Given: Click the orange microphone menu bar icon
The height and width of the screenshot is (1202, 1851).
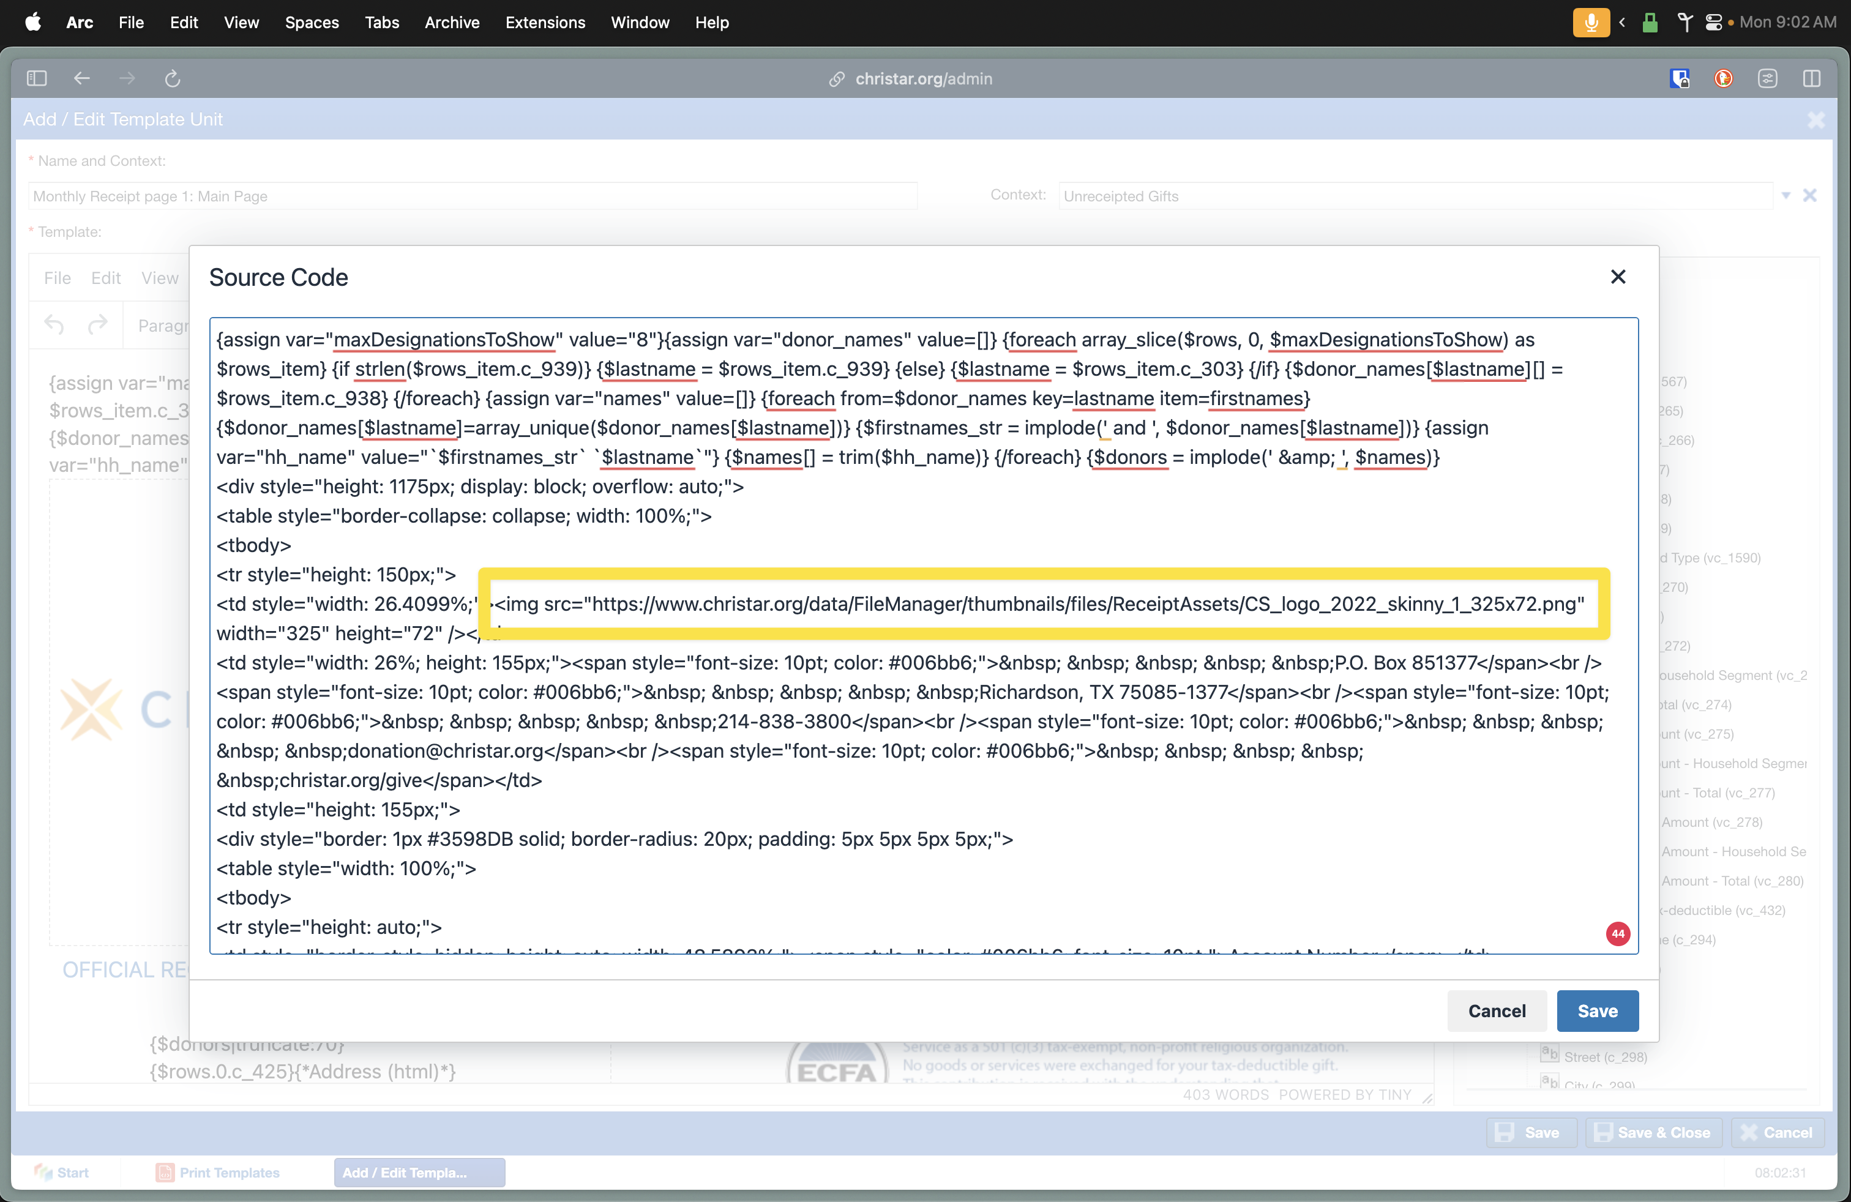Looking at the screenshot, I should click(1590, 23).
